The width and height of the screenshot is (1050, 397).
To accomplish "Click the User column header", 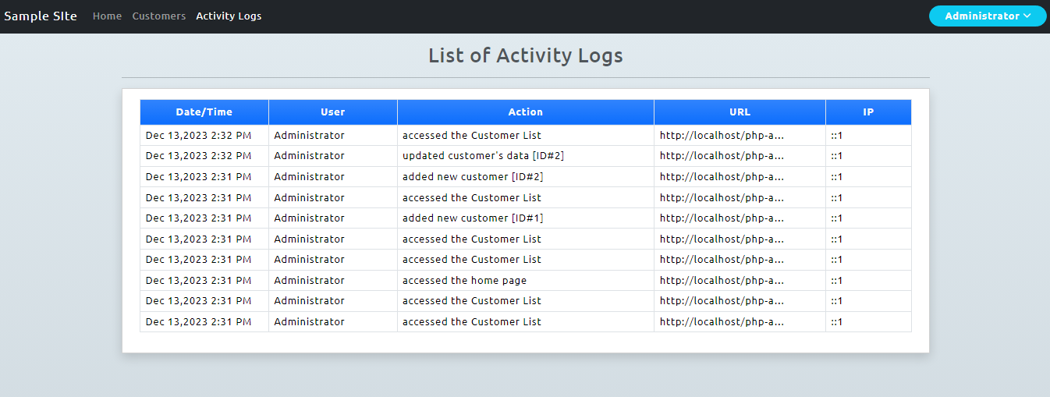I will click(x=333, y=112).
